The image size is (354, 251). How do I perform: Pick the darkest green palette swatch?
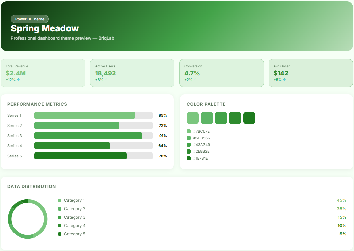[249, 118]
